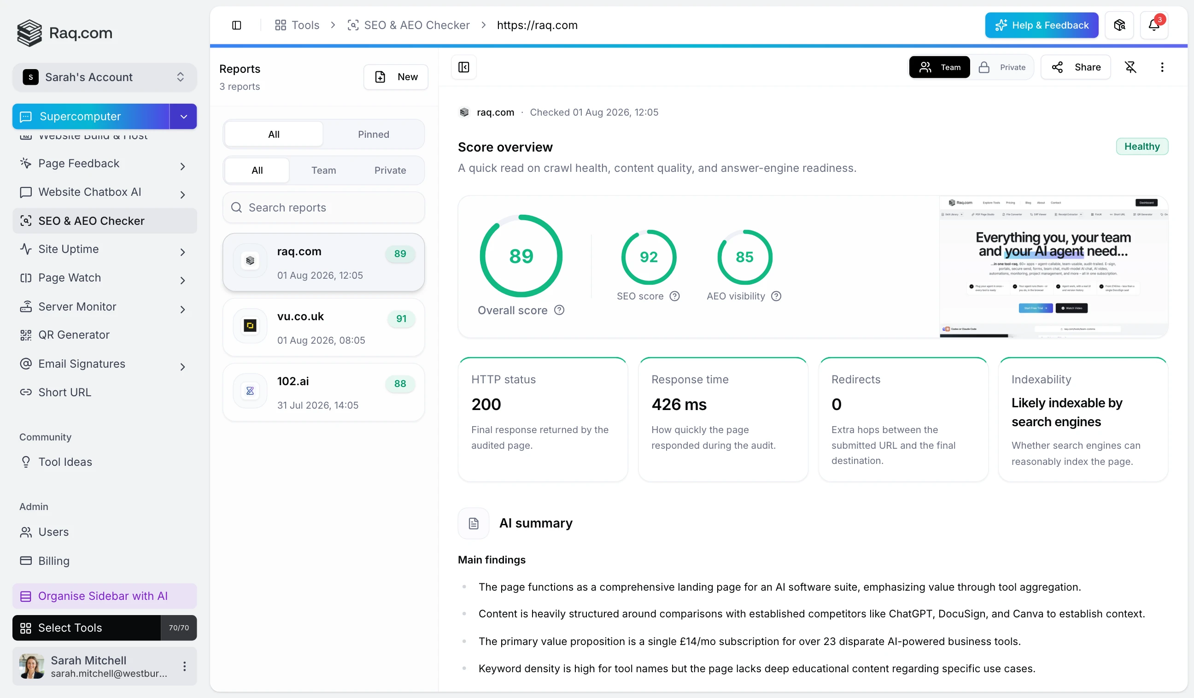The image size is (1194, 698).
Task: Click Organise Sidebar with AI
Action: click(104, 596)
